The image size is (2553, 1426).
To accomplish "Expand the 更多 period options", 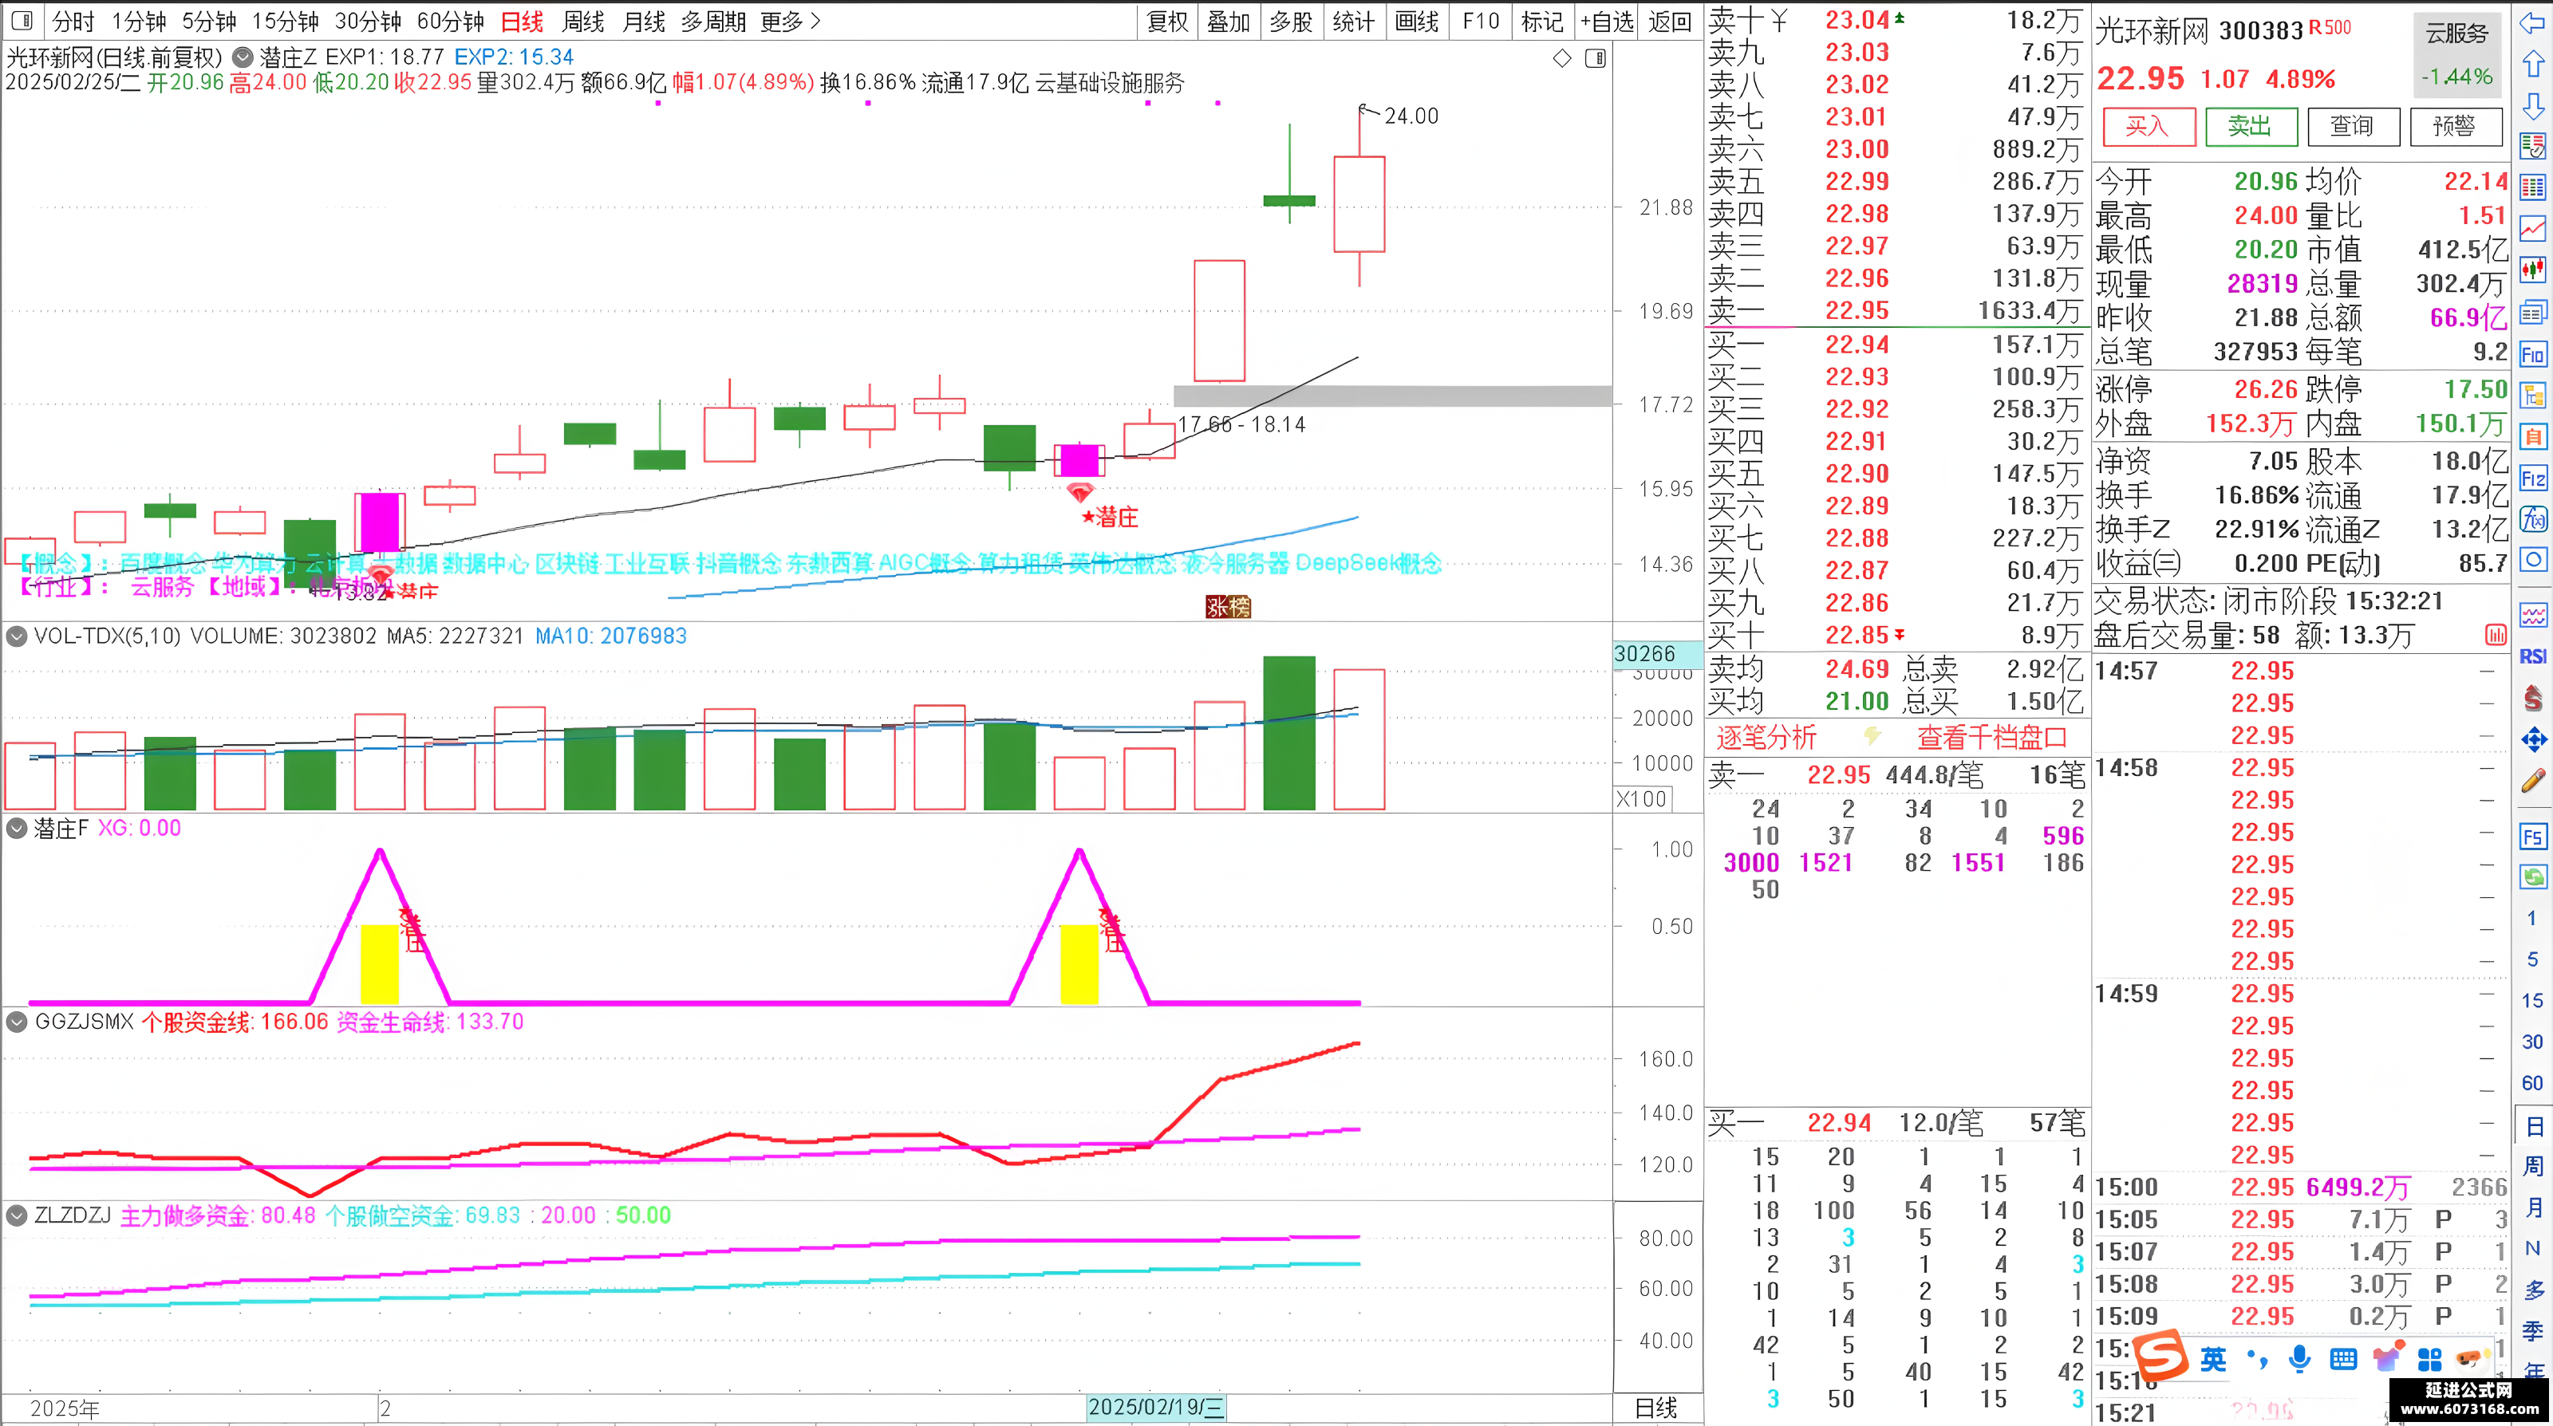I will click(790, 21).
